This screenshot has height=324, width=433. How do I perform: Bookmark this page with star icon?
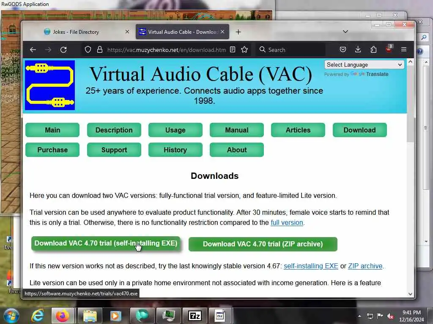click(244, 50)
